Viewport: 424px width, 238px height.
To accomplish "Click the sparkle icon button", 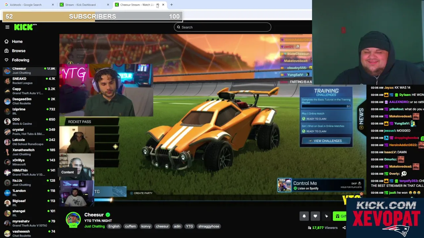I will pyautogui.click(x=326, y=216).
